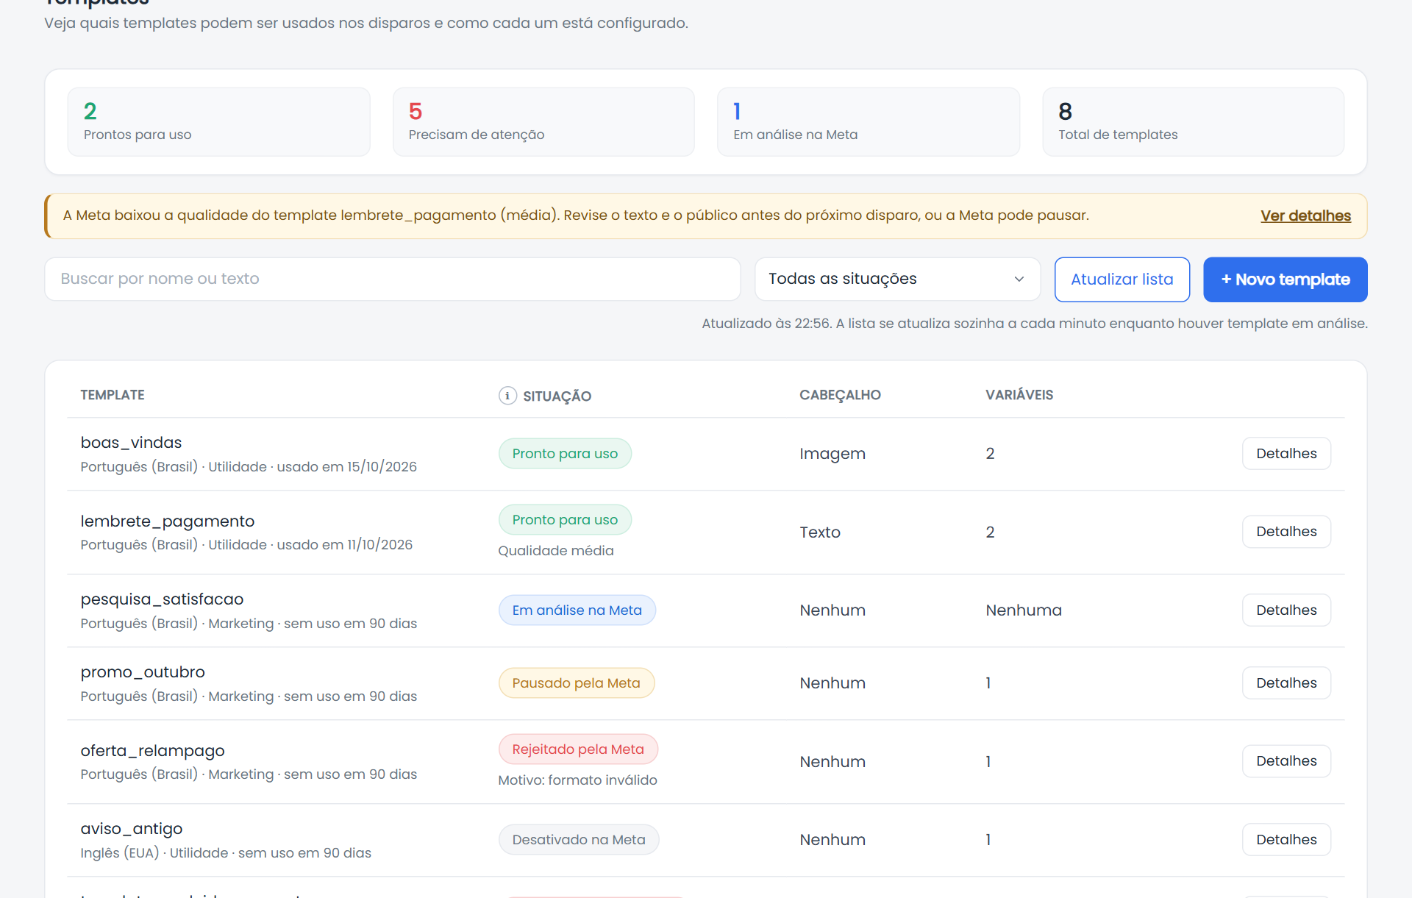Open Detalhes for aviso_antigo template

pos(1286,839)
